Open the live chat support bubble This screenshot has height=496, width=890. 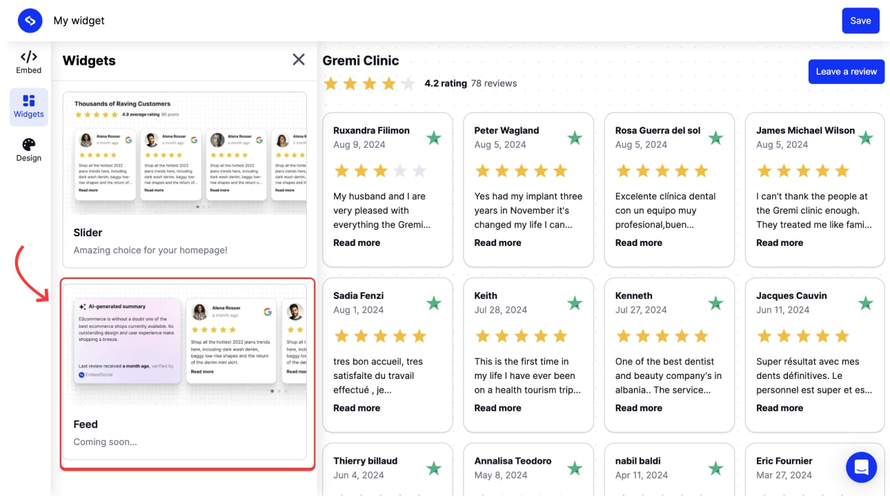[x=861, y=467]
